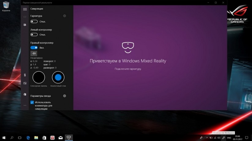Click the headset icon in the sidebar
The image size is (252, 141).
point(25,17)
